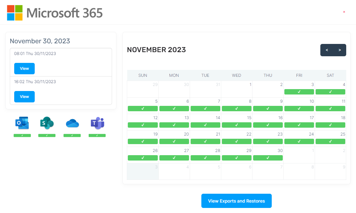
Task: Navigate to the next month with the right chevron
Action: (340, 50)
